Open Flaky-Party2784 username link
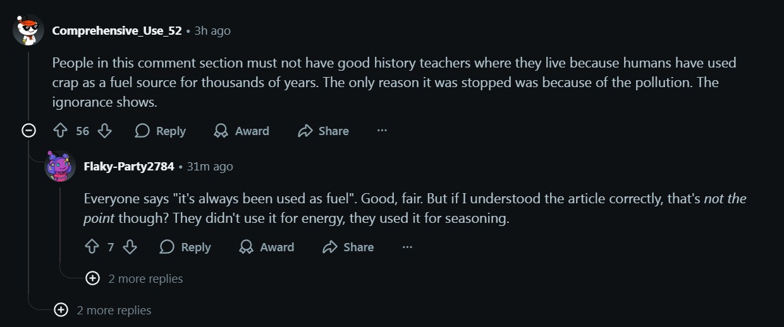The width and height of the screenshot is (784, 327). click(x=129, y=167)
